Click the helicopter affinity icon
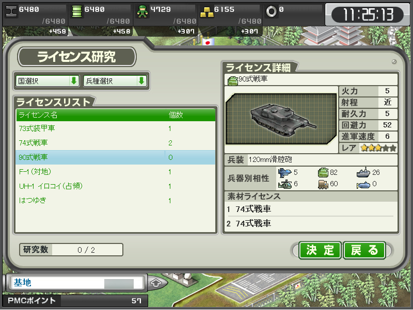 pyautogui.click(x=285, y=184)
